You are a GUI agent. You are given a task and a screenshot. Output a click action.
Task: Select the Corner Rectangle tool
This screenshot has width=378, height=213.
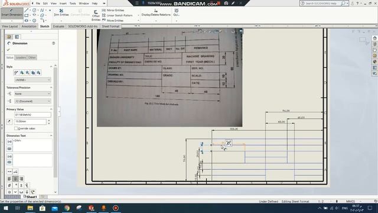(27, 15)
